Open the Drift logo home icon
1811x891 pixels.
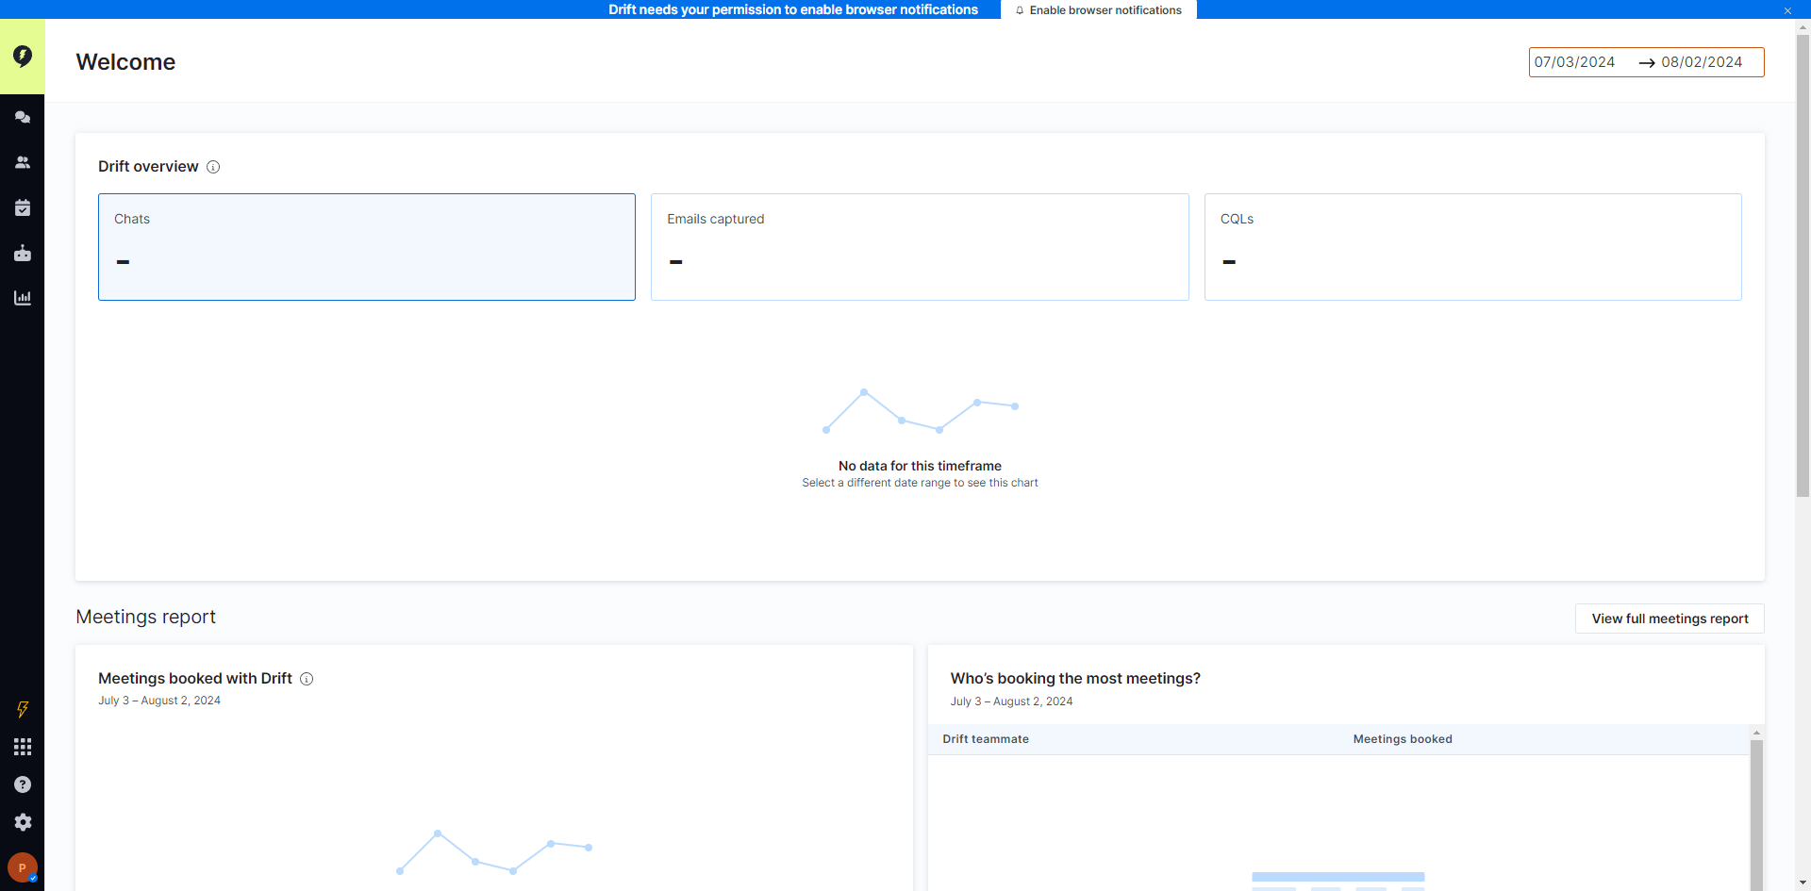23,57
